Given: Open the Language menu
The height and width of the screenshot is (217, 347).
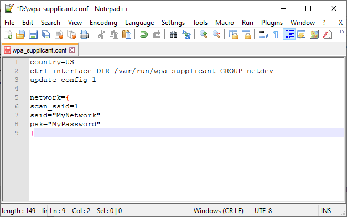Looking at the screenshot, I should (x=139, y=23).
